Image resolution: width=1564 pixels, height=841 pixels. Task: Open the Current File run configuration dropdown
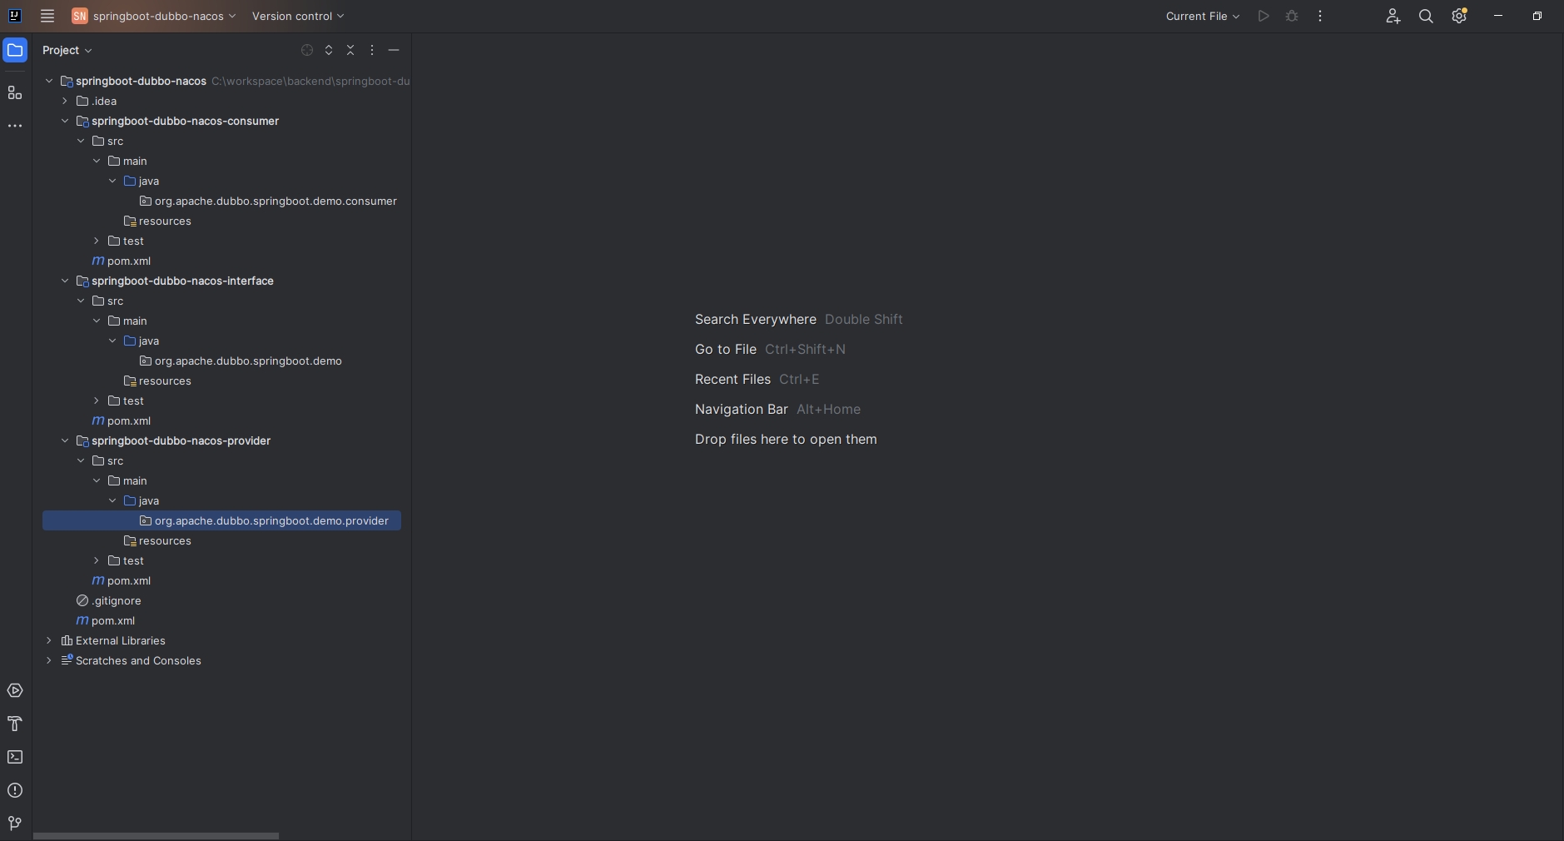coord(1203,16)
